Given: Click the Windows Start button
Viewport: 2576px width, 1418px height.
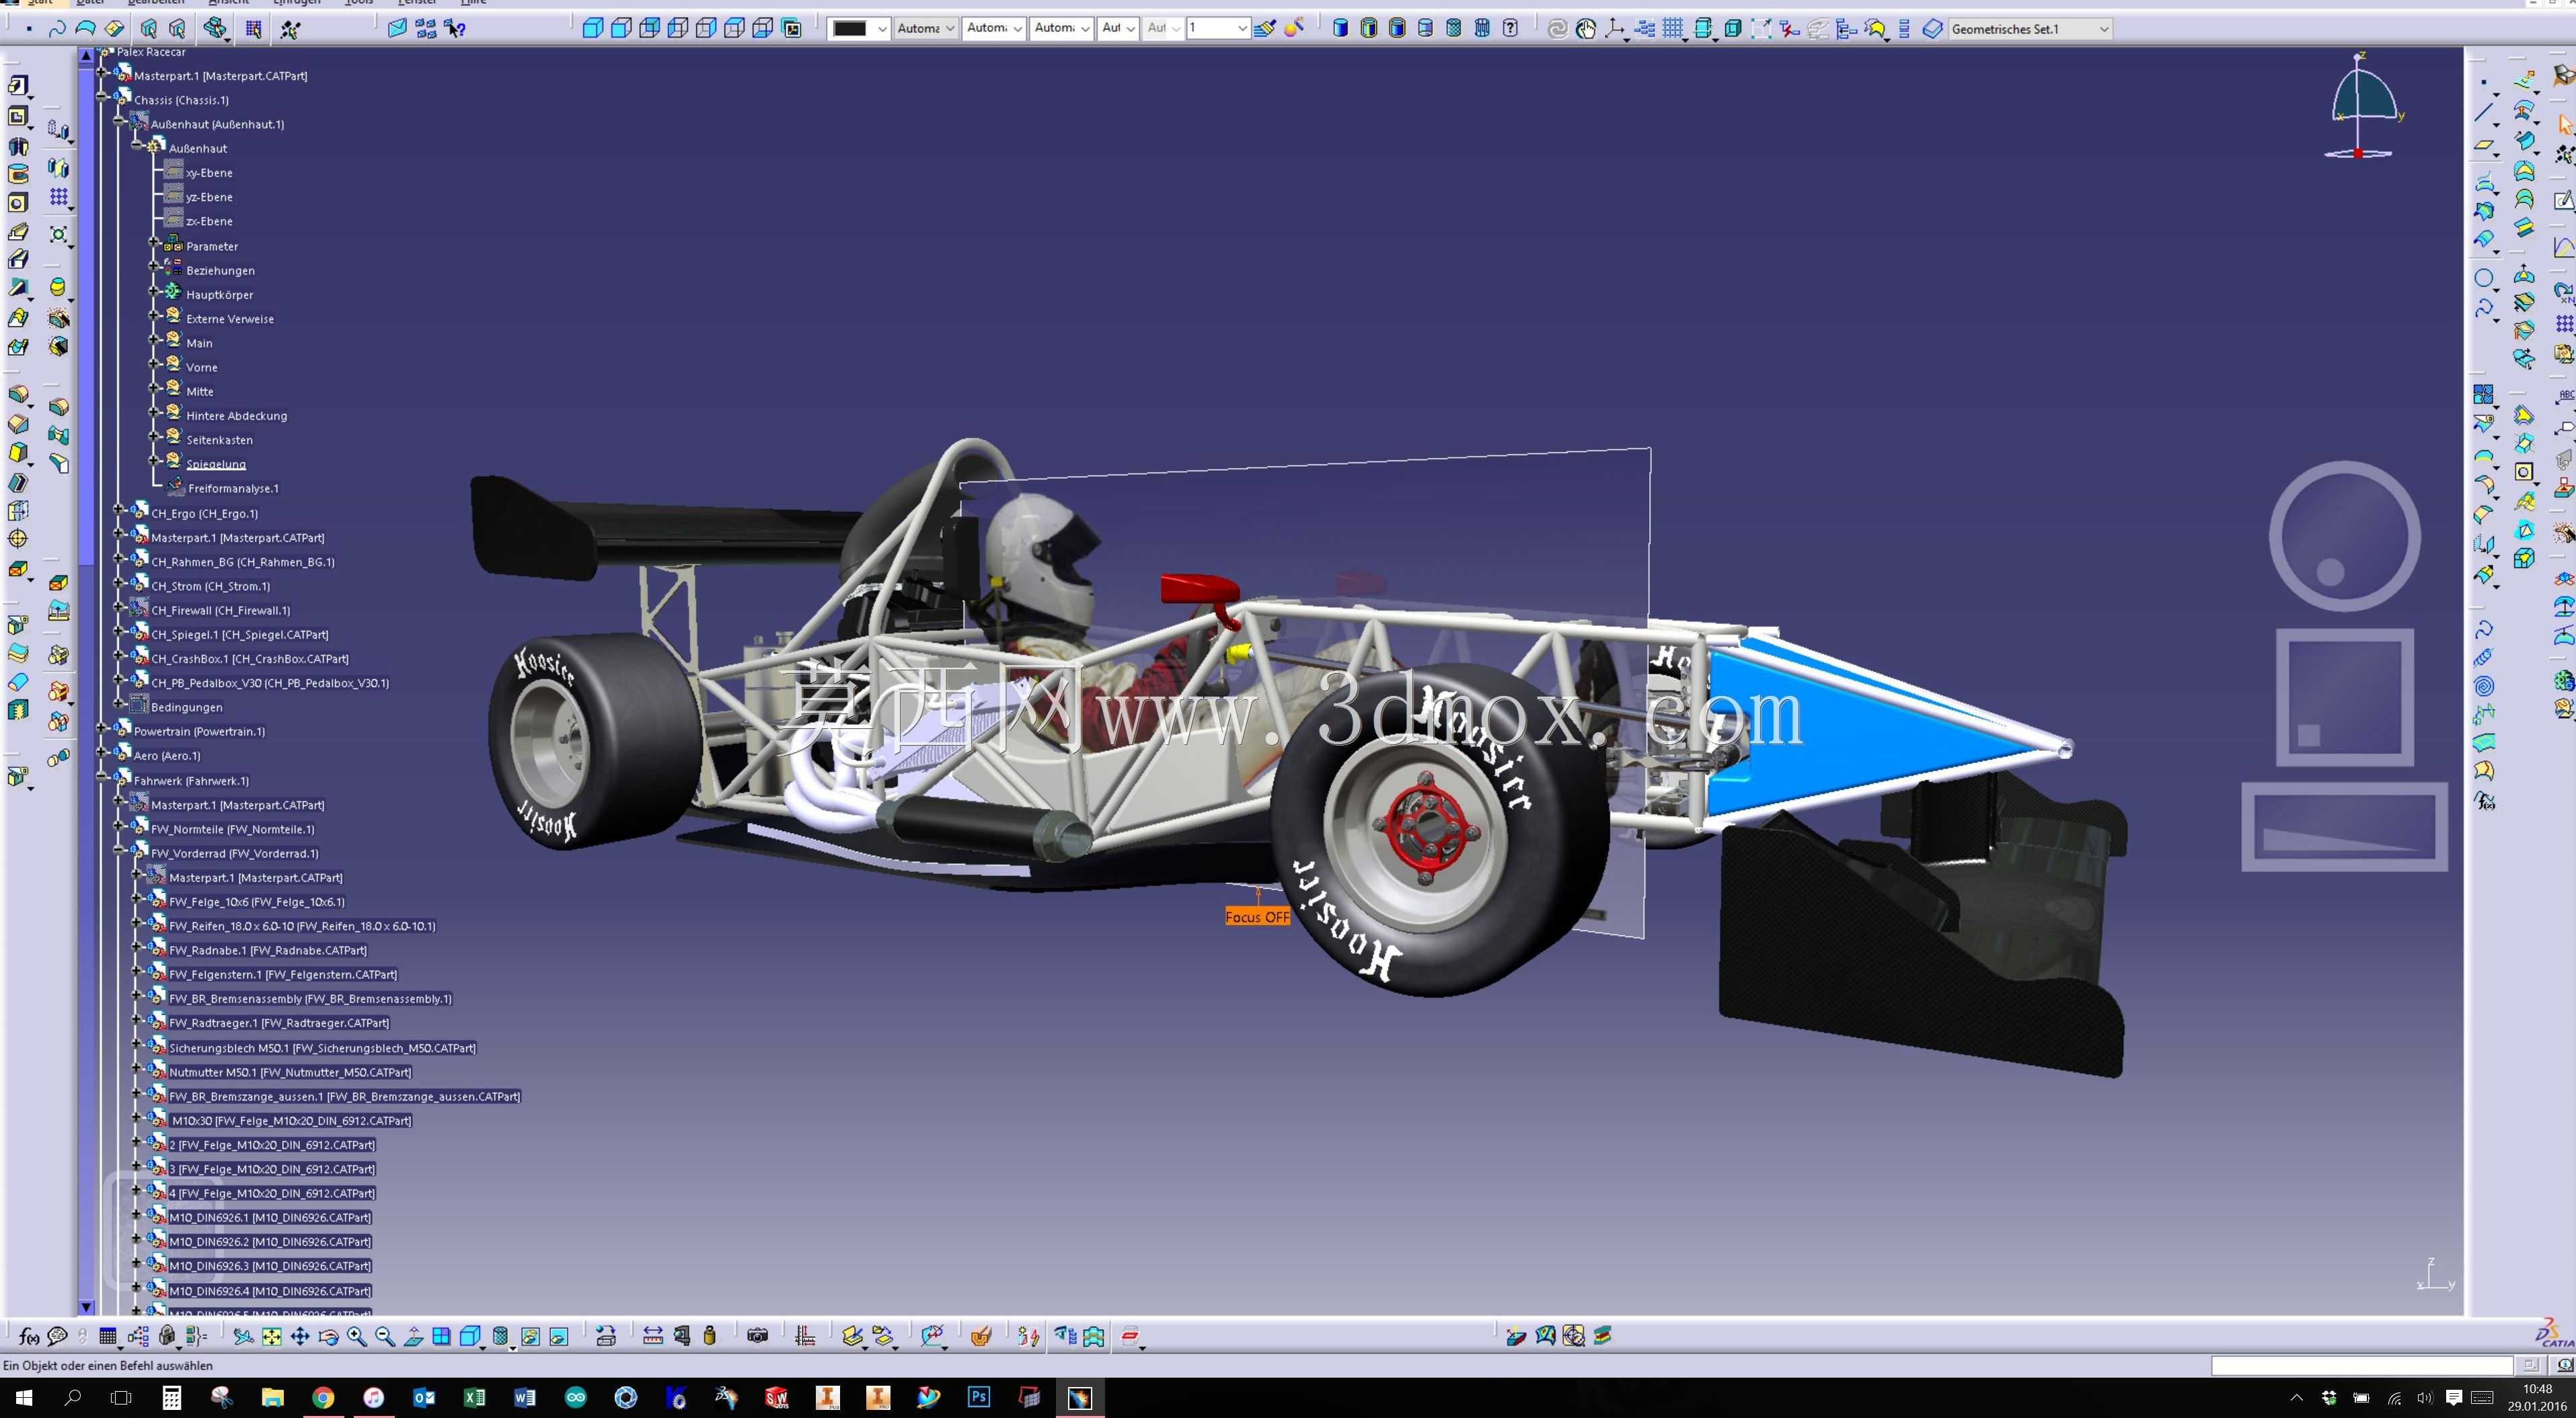Looking at the screenshot, I should (23, 1397).
